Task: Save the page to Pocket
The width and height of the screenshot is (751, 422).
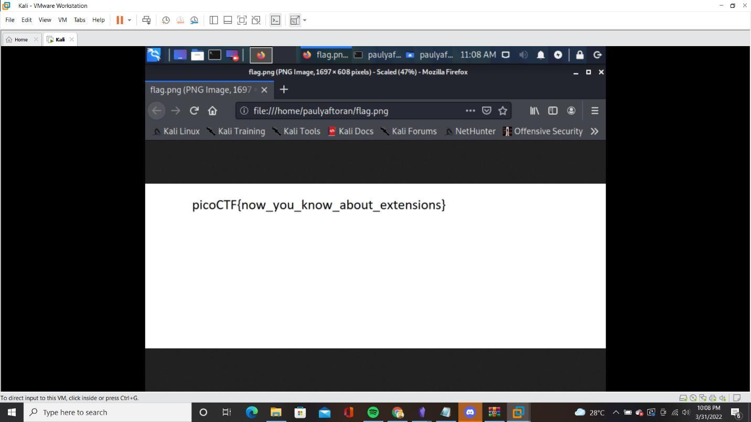Action: [x=487, y=111]
